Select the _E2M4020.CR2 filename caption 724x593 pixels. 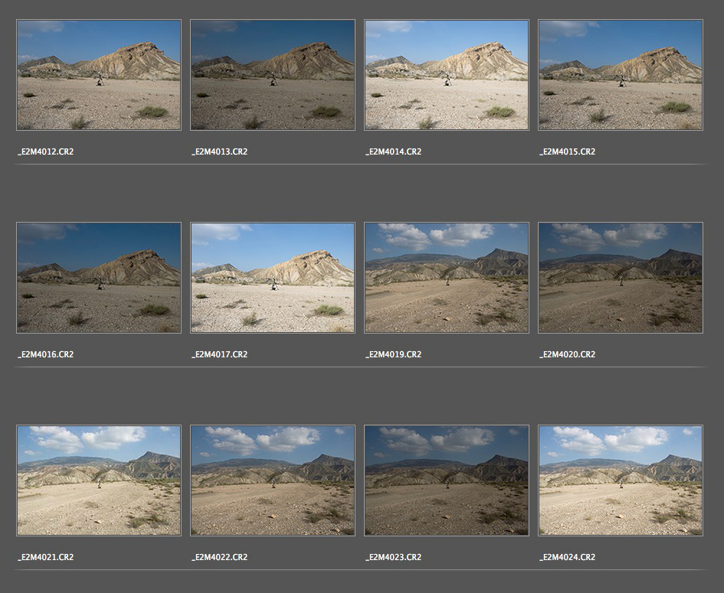[568, 354]
